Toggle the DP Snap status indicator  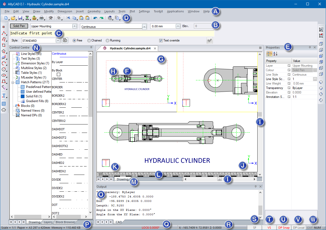click(284, 228)
